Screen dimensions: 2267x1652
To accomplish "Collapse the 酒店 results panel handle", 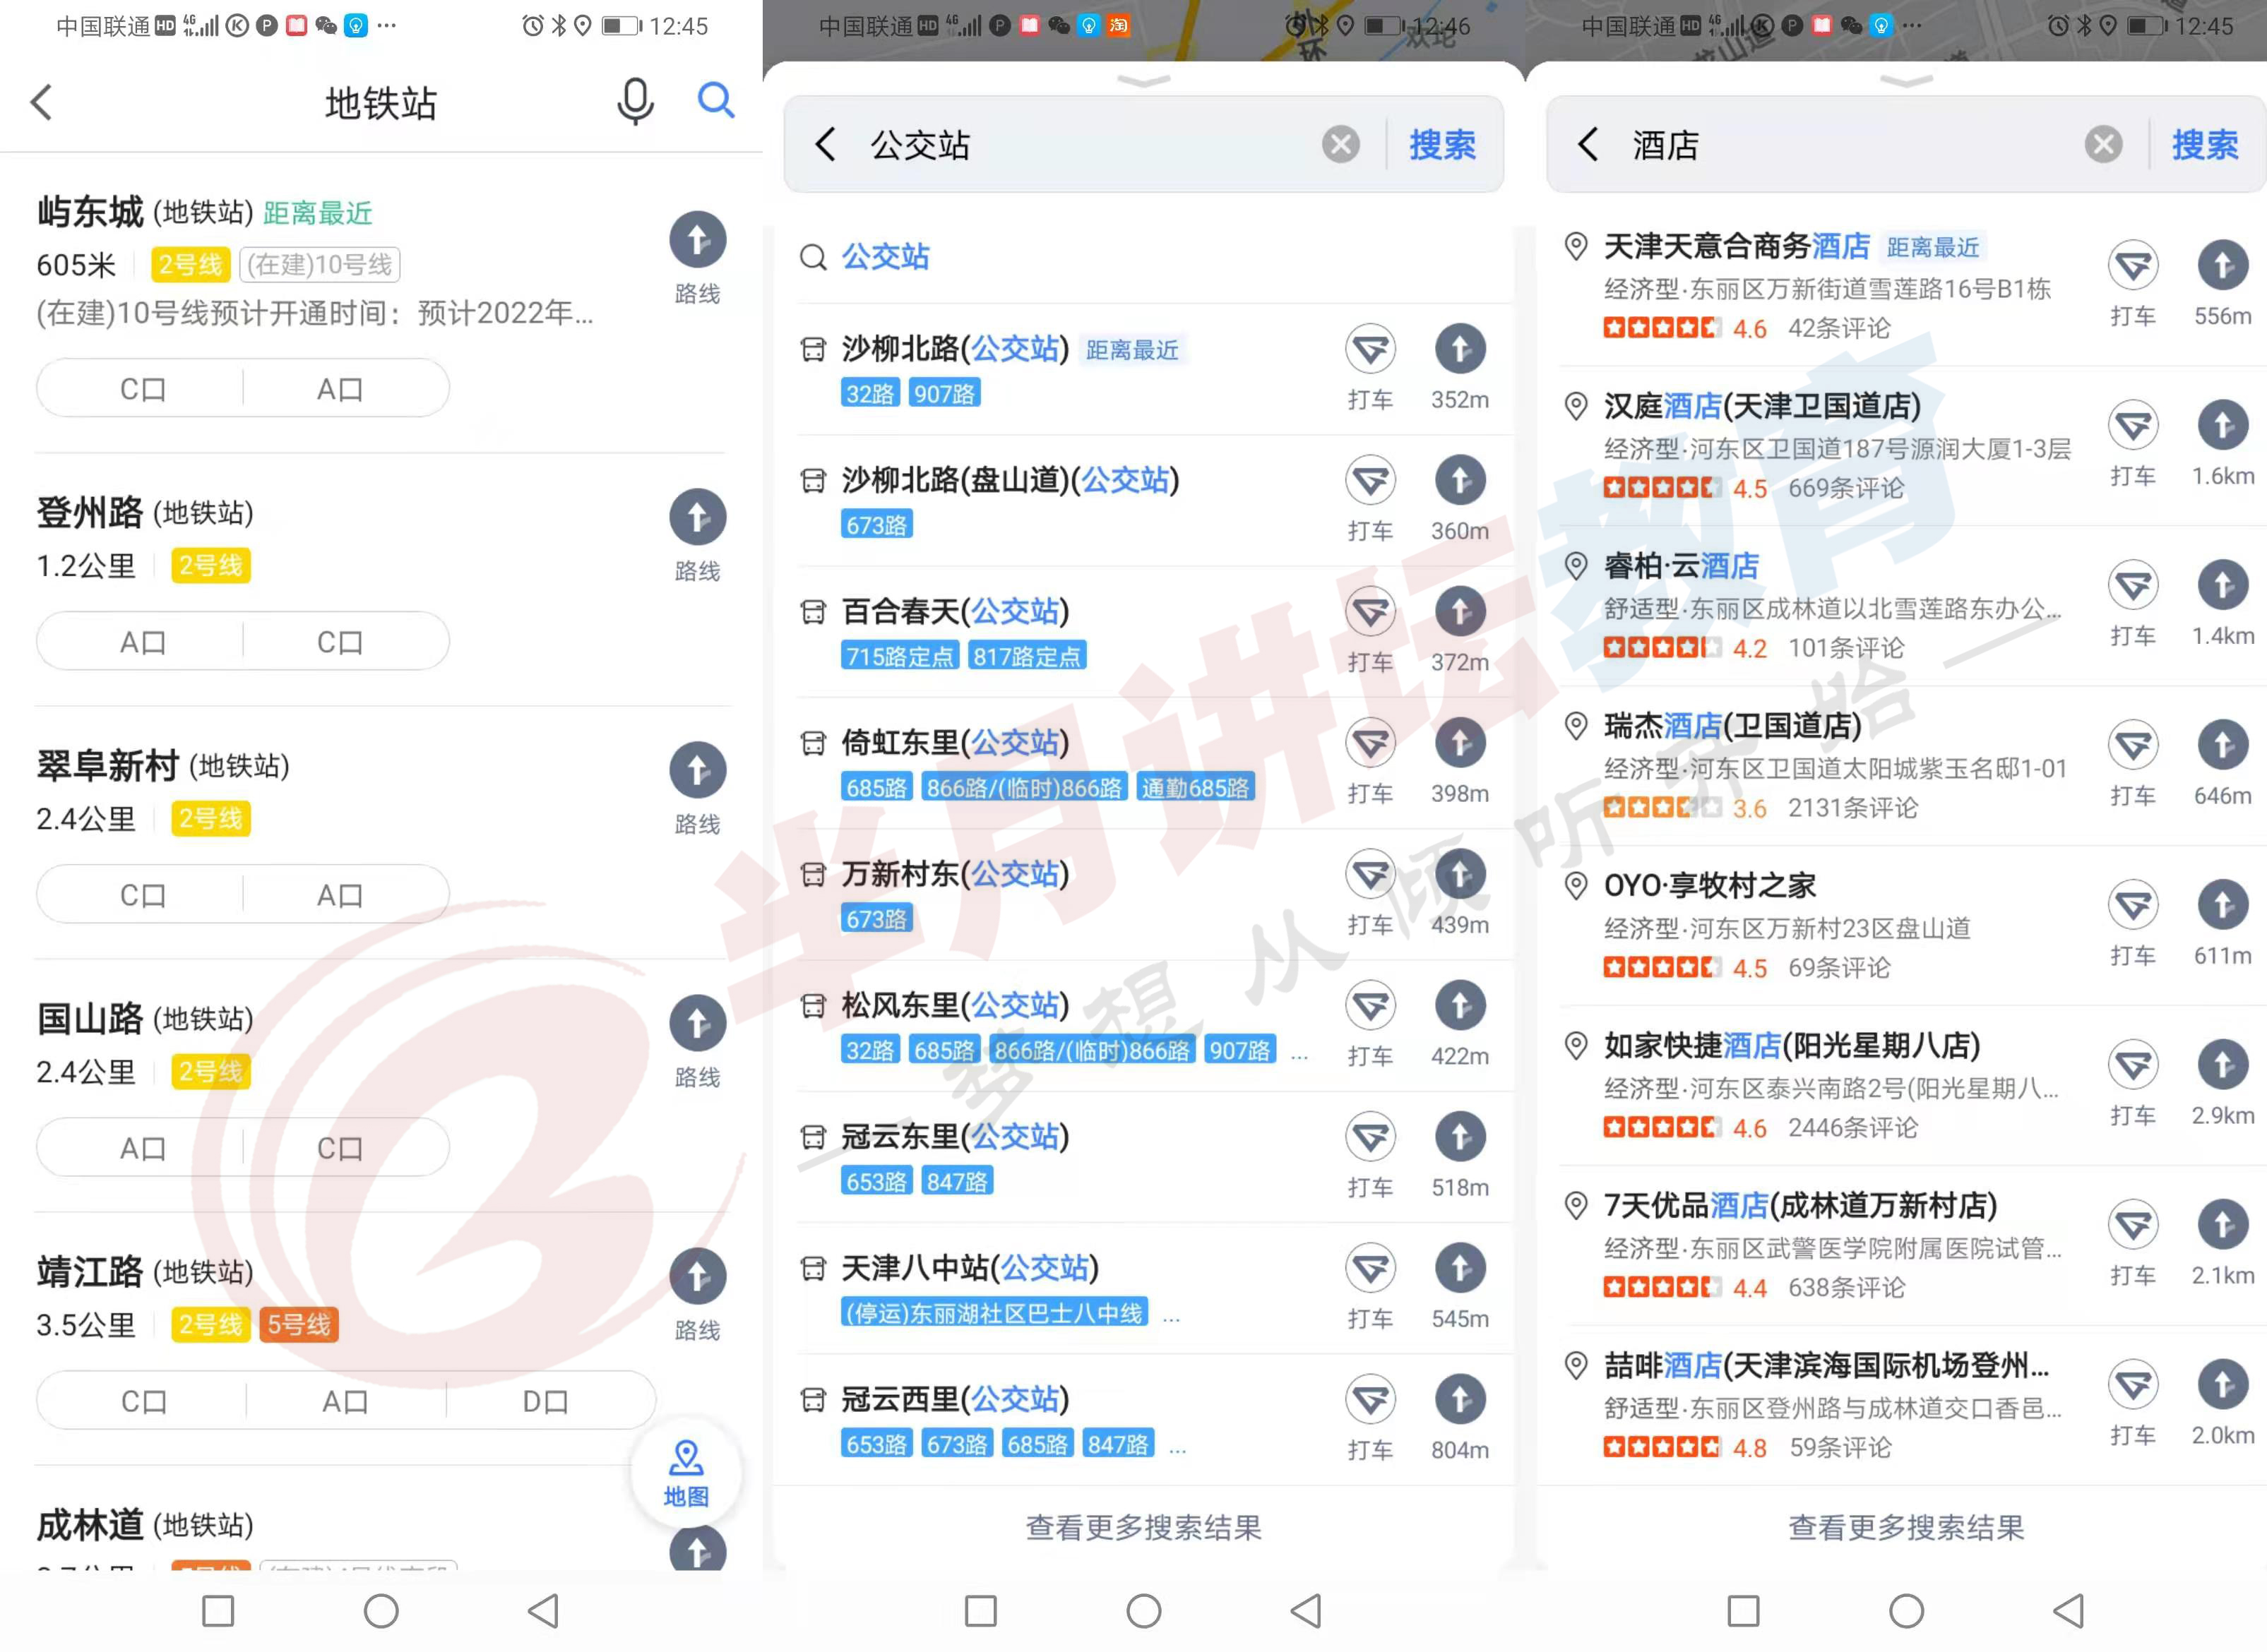I will click(1906, 81).
